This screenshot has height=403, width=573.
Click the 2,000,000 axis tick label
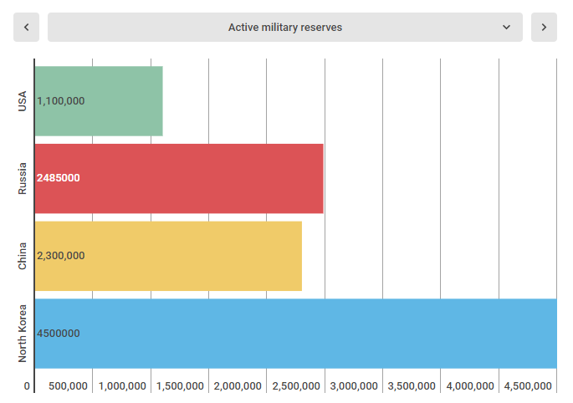(x=238, y=385)
